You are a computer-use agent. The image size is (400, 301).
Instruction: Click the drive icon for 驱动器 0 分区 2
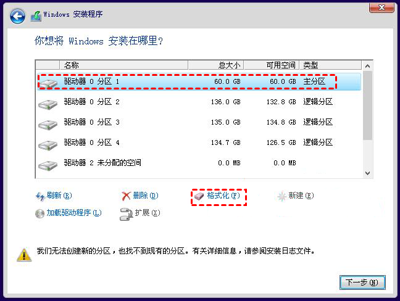pos(48,104)
